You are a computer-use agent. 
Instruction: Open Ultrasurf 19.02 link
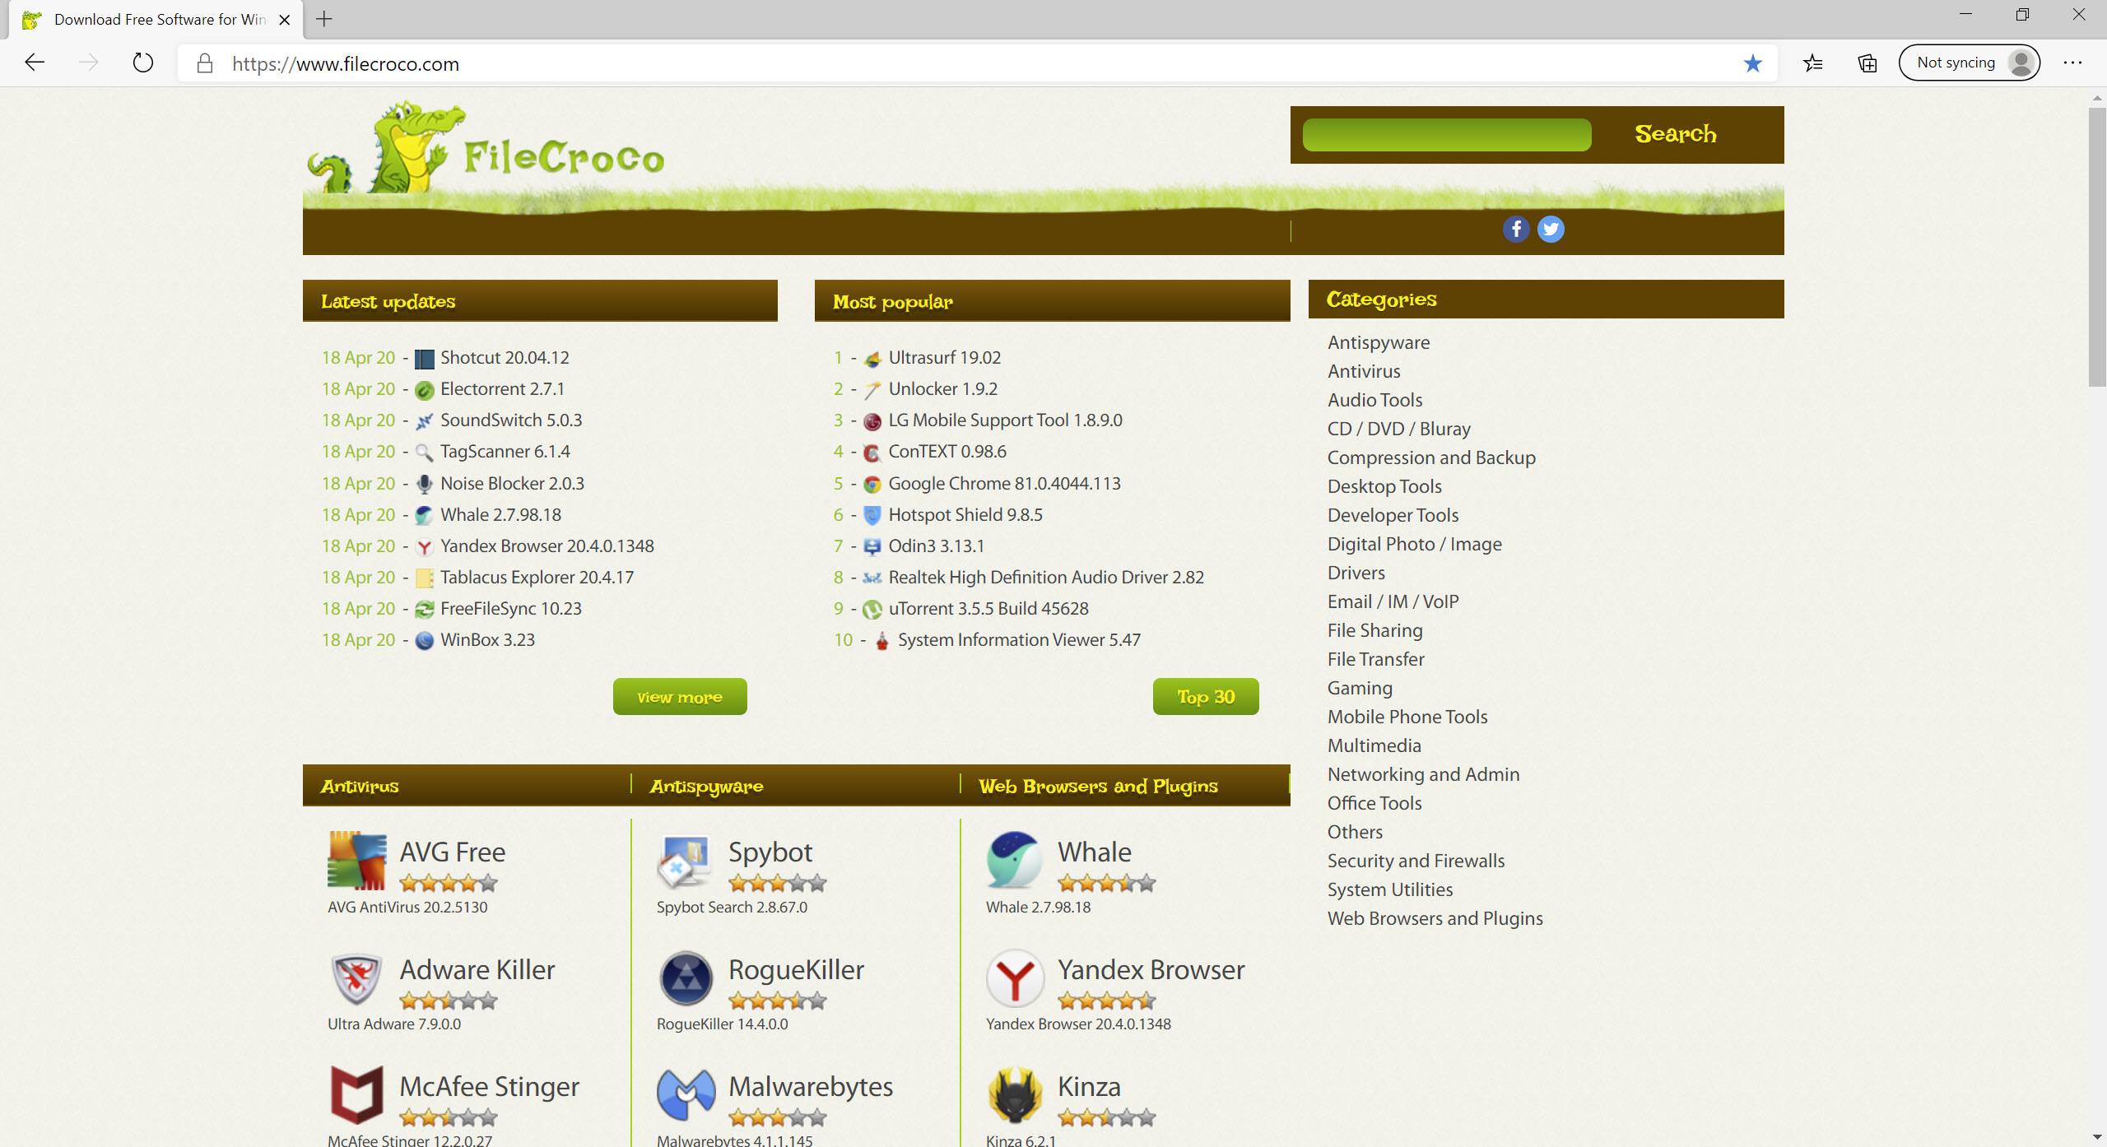point(945,358)
